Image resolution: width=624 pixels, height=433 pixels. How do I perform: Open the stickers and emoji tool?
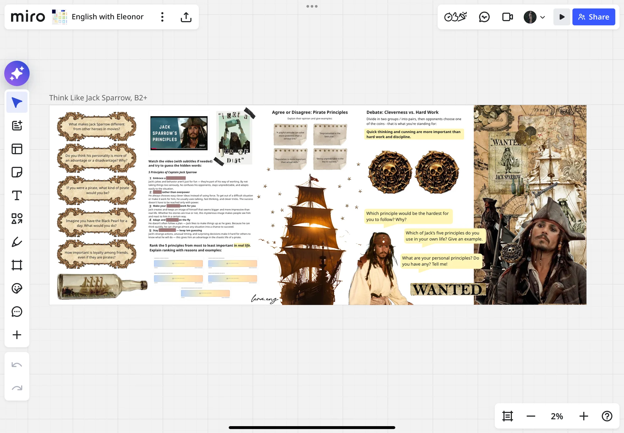(17, 288)
